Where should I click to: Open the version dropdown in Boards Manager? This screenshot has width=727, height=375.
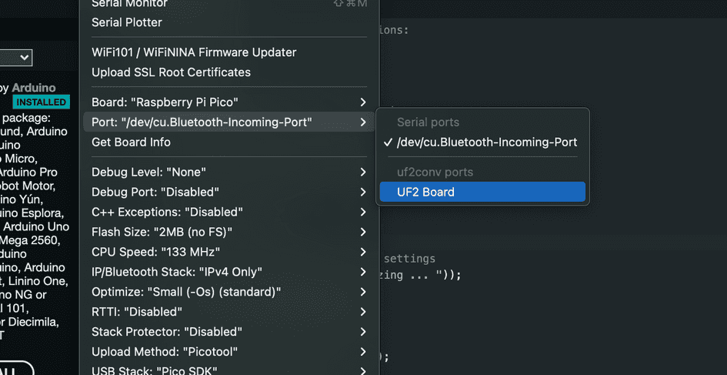(15, 58)
